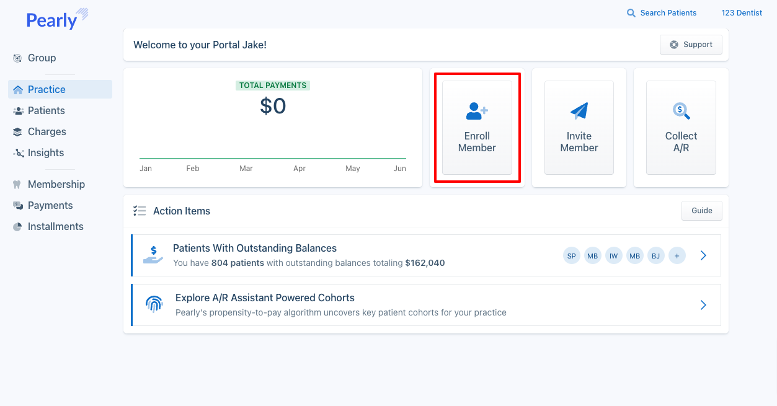
Task: Click the Collect A/R magnifier dollar icon
Action: [x=681, y=112]
